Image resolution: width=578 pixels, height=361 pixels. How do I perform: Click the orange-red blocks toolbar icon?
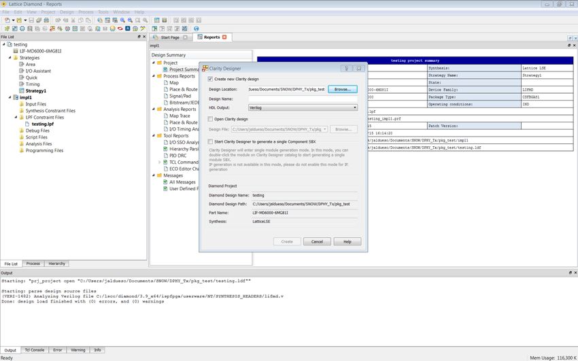[52, 29]
